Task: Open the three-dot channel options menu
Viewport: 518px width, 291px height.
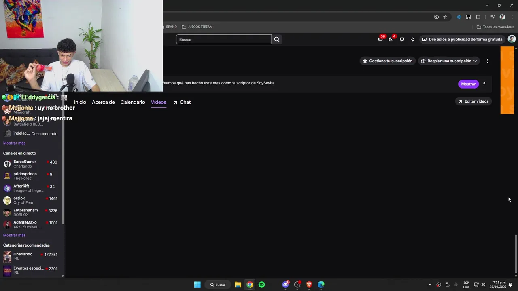Action: click(x=487, y=61)
